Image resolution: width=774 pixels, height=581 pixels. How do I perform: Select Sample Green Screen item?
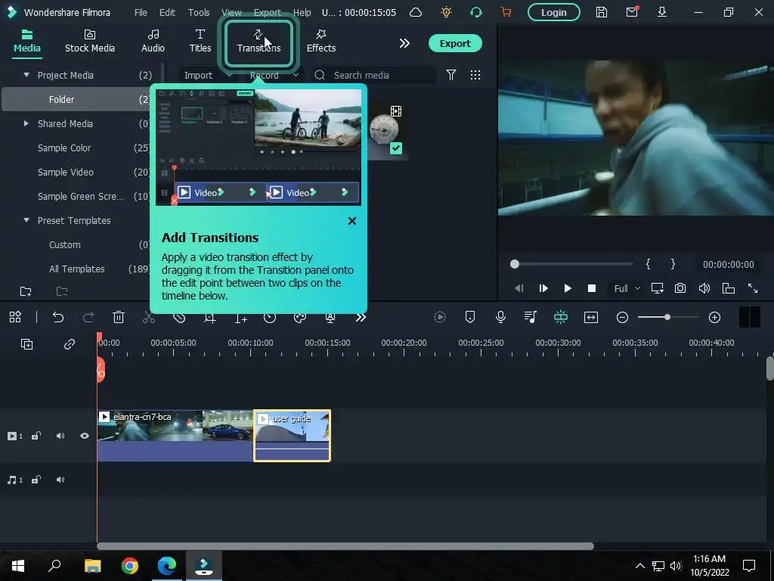80,196
